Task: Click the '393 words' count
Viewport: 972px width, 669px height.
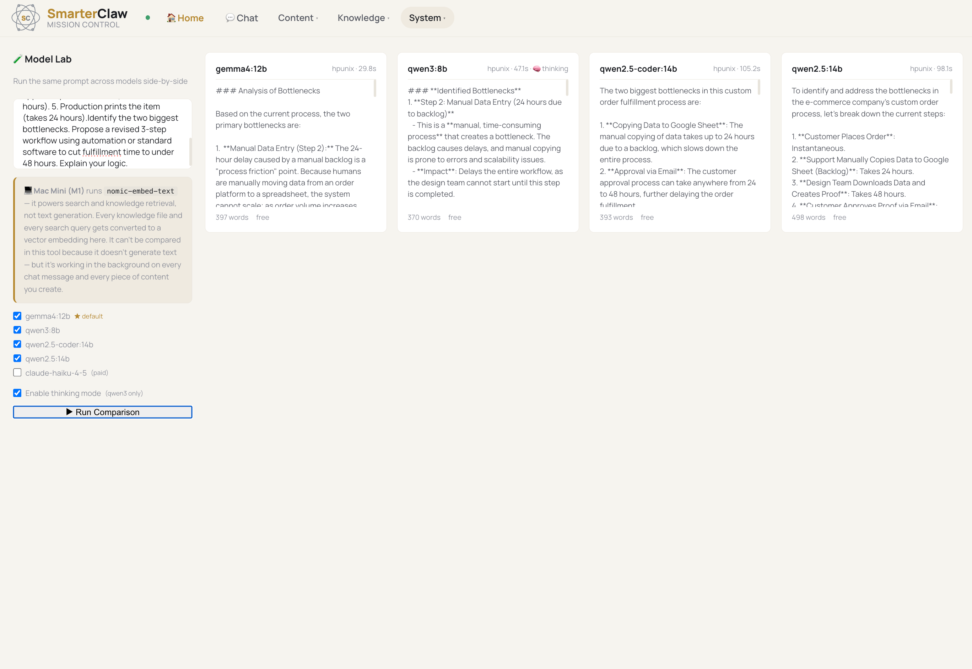Action: pos(616,218)
